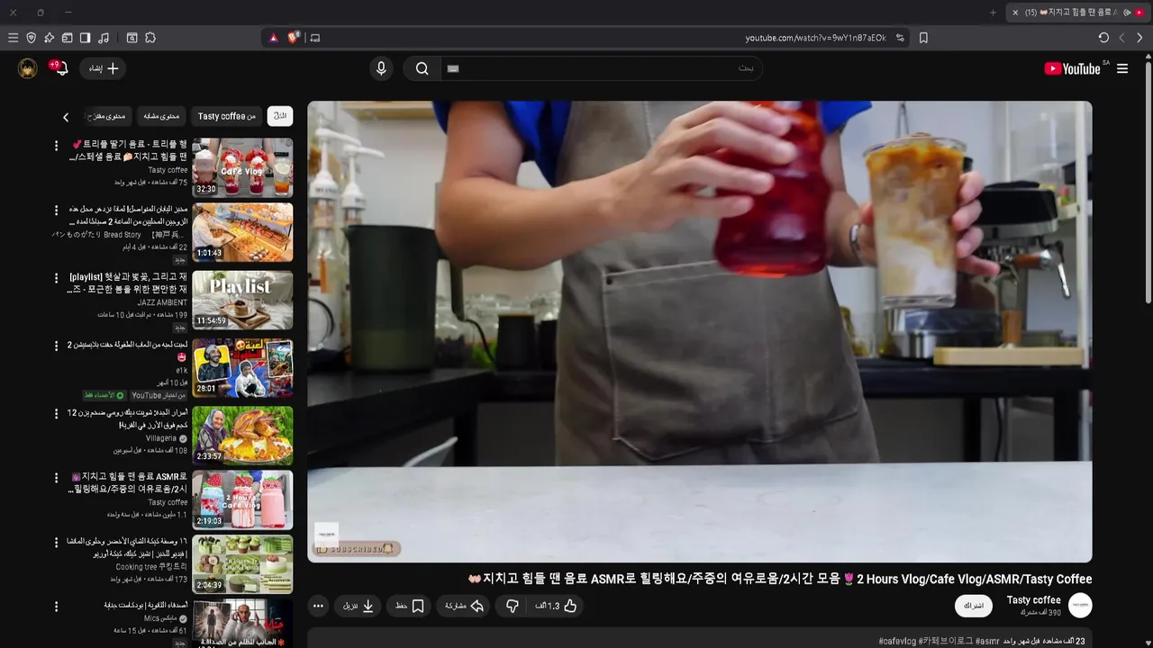Viewport: 1153px width, 648px height.
Task: Open Brave Shields lion icon
Action: click(x=294, y=38)
